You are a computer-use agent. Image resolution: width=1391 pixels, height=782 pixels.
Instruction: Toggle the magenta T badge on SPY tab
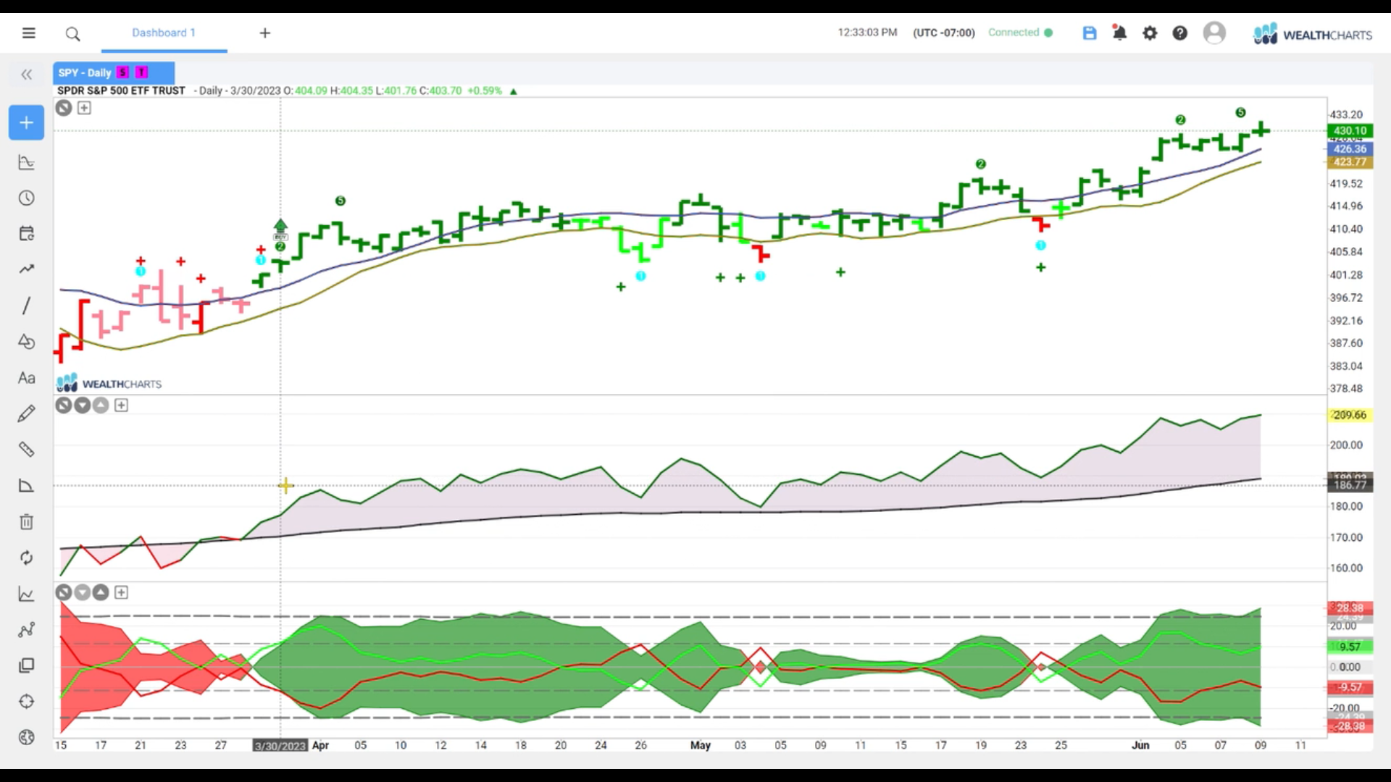click(x=141, y=72)
